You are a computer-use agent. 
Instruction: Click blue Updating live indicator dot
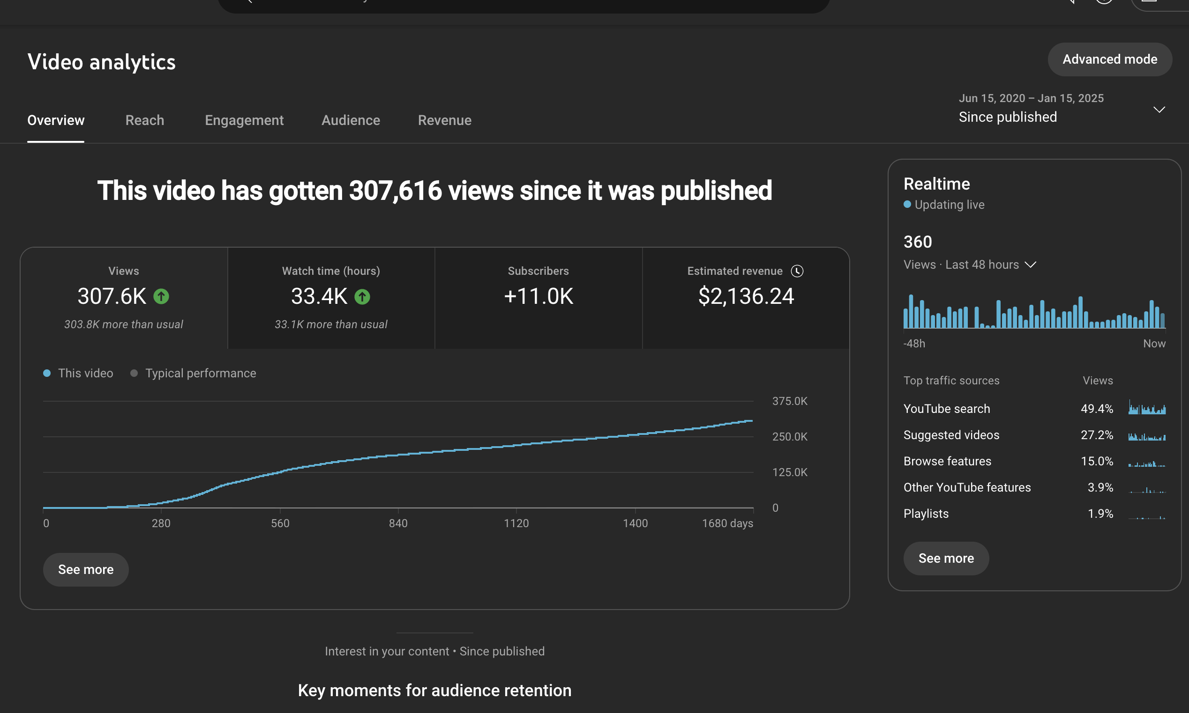coord(907,204)
